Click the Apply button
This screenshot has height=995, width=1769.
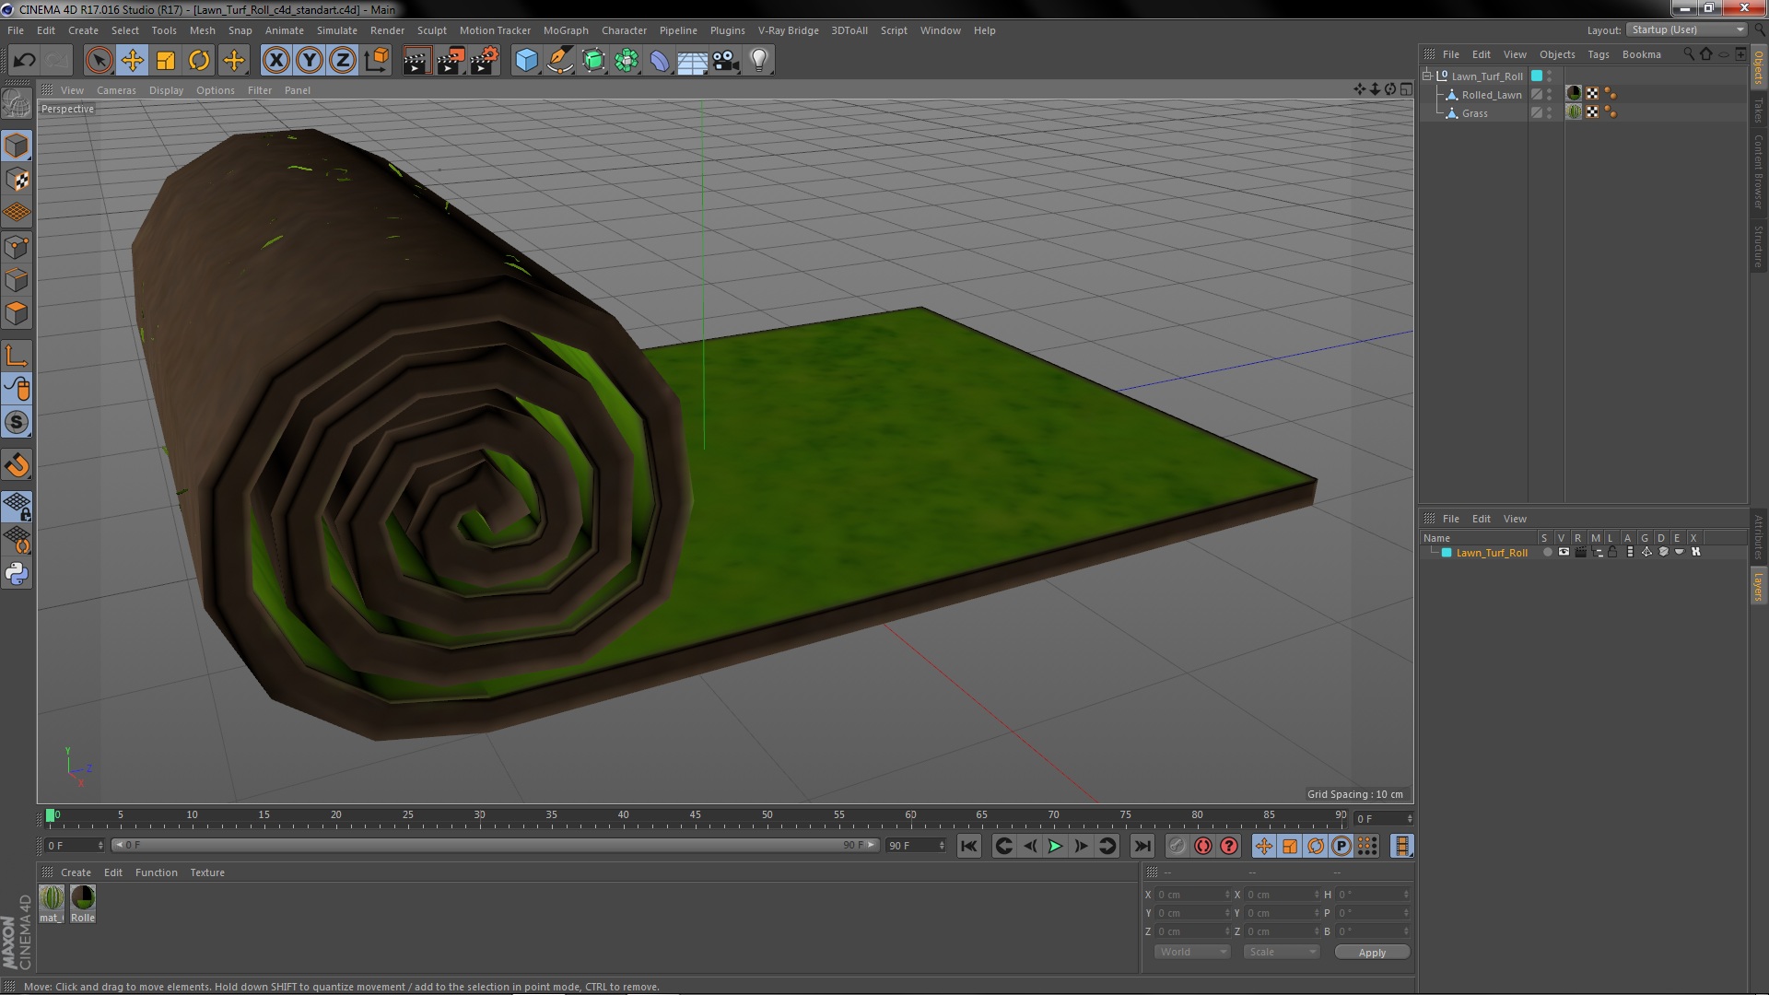(1372, 953)
